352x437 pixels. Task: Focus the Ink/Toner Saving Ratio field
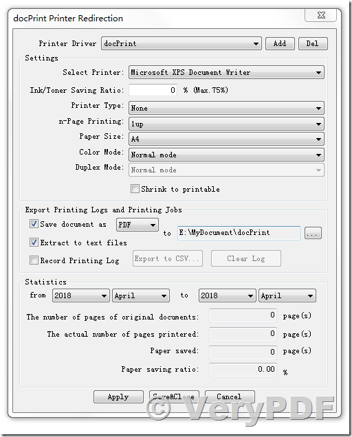click(153, 90)
